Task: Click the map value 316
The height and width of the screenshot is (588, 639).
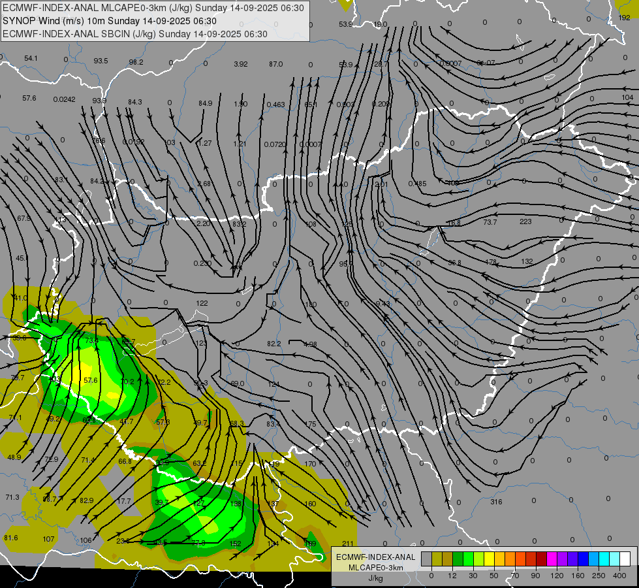Action: pos(496,502)
